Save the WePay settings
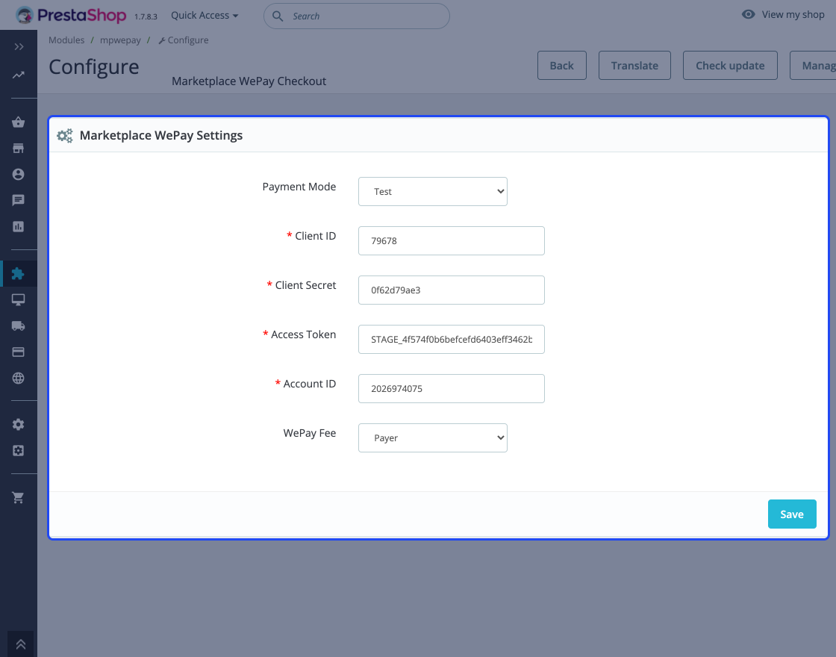836x657 pixels. pyautogui.click(x=792, y=514)
